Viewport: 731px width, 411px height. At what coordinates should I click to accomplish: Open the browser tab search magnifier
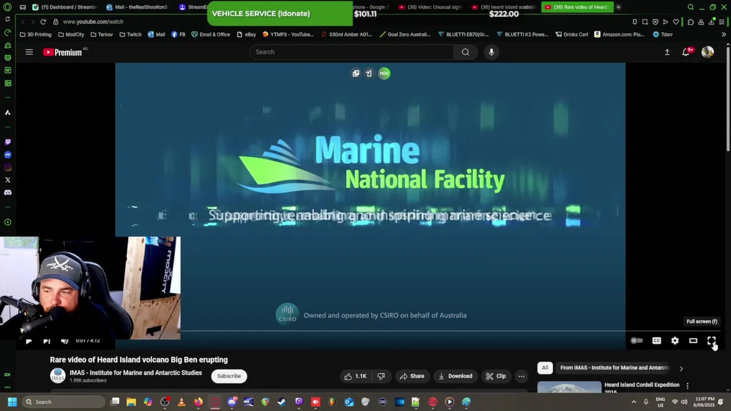click(690, 7)
